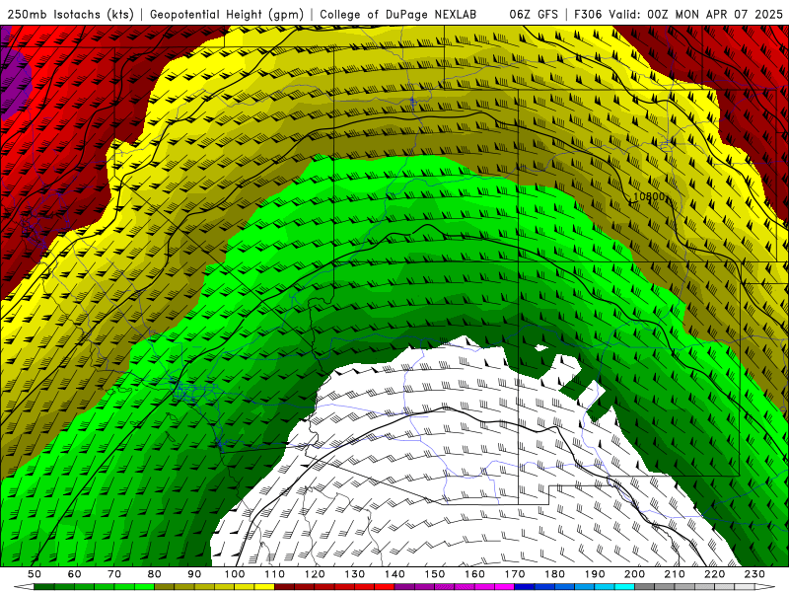Click the '230' colorbar label
The image size is (789, 592).
[x=754, y=574]
